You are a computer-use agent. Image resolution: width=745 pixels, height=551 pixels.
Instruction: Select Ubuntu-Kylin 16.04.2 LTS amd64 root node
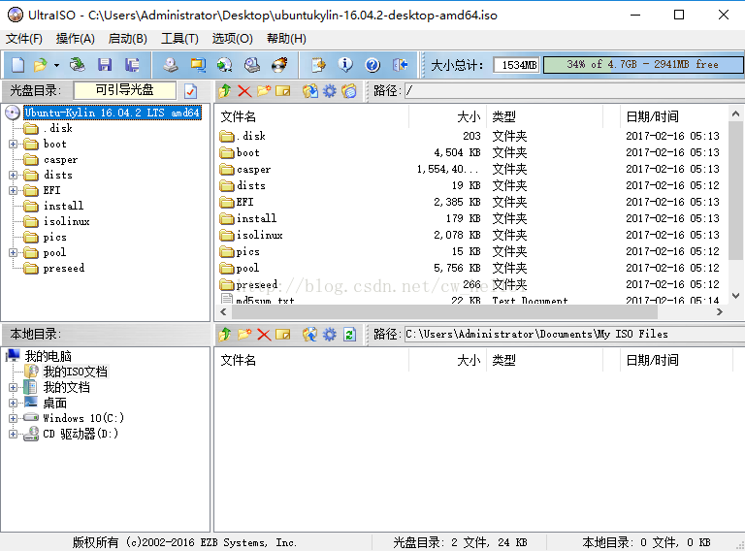[113, 113]
